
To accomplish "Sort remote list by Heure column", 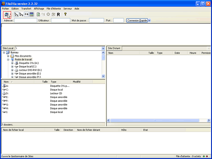I will [x=194, y=53].
